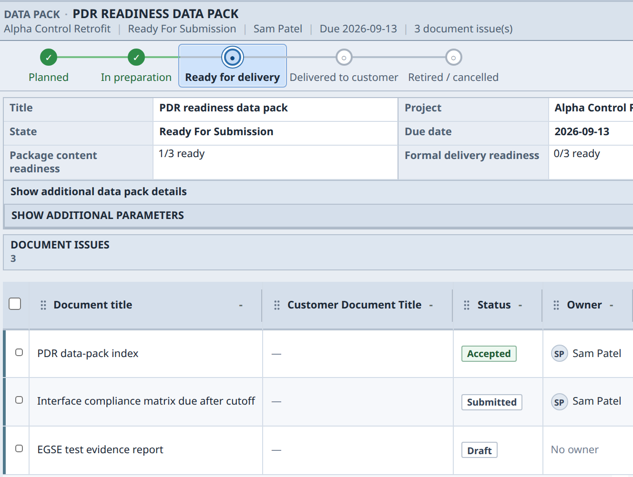
Task: Click drag handle icon beside Status column
Action: click(x=467, y=305)
